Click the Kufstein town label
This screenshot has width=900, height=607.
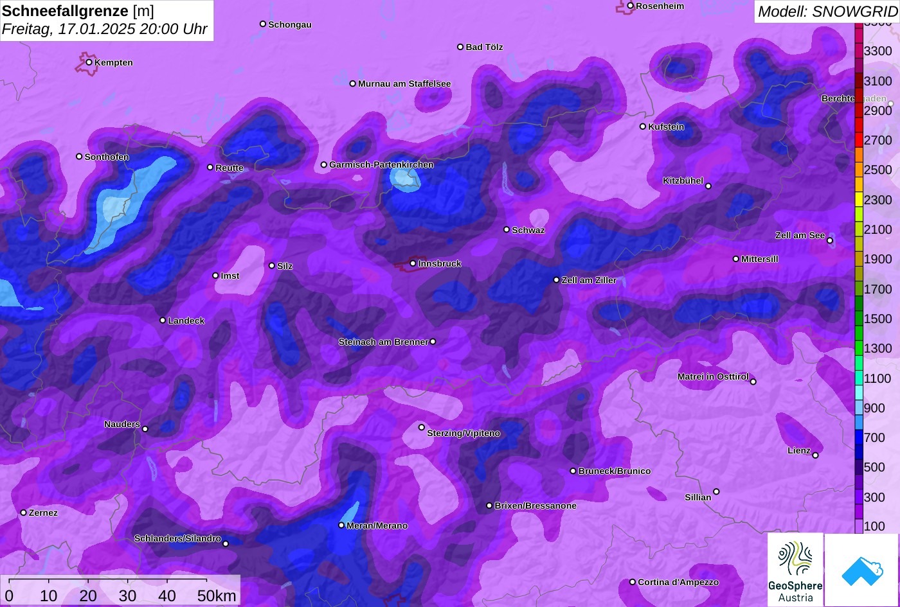[x=666, y=127]
